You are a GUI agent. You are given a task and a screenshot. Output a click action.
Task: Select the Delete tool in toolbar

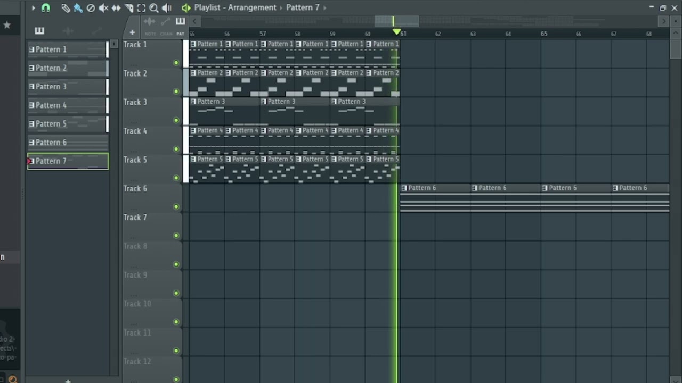tap(91, 8)
